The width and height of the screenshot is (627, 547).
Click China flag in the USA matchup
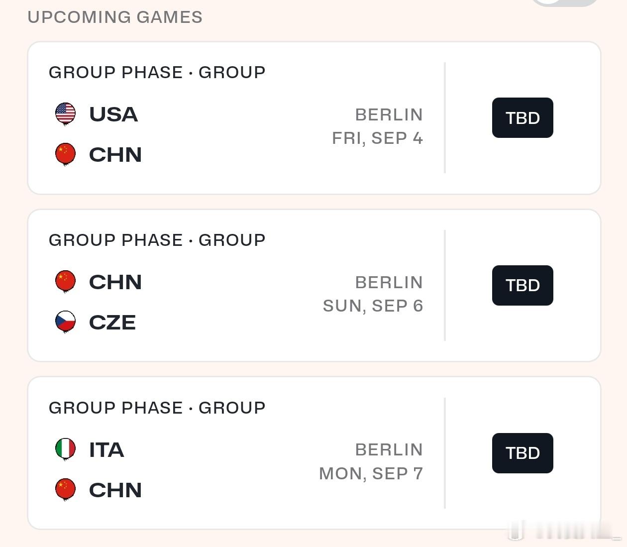coord(65,154)
